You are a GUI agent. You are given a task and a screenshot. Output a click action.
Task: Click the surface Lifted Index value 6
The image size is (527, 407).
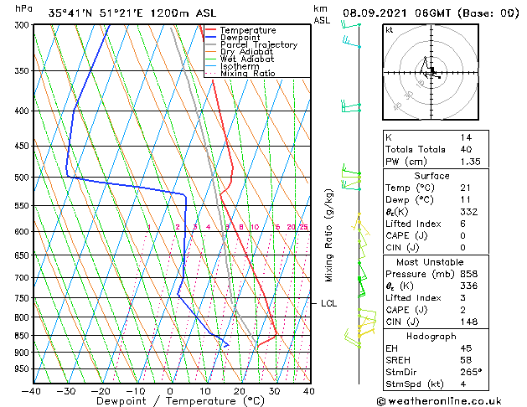462,224
